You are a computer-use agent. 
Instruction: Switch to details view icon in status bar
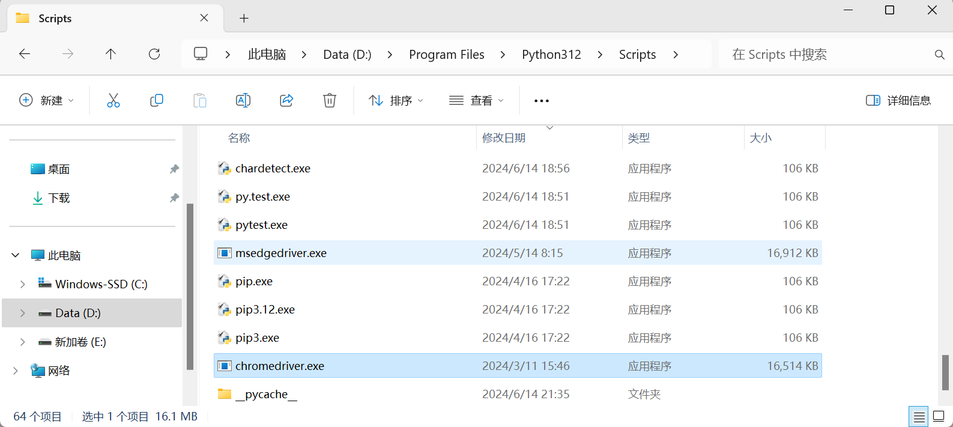tap(919, 416)
